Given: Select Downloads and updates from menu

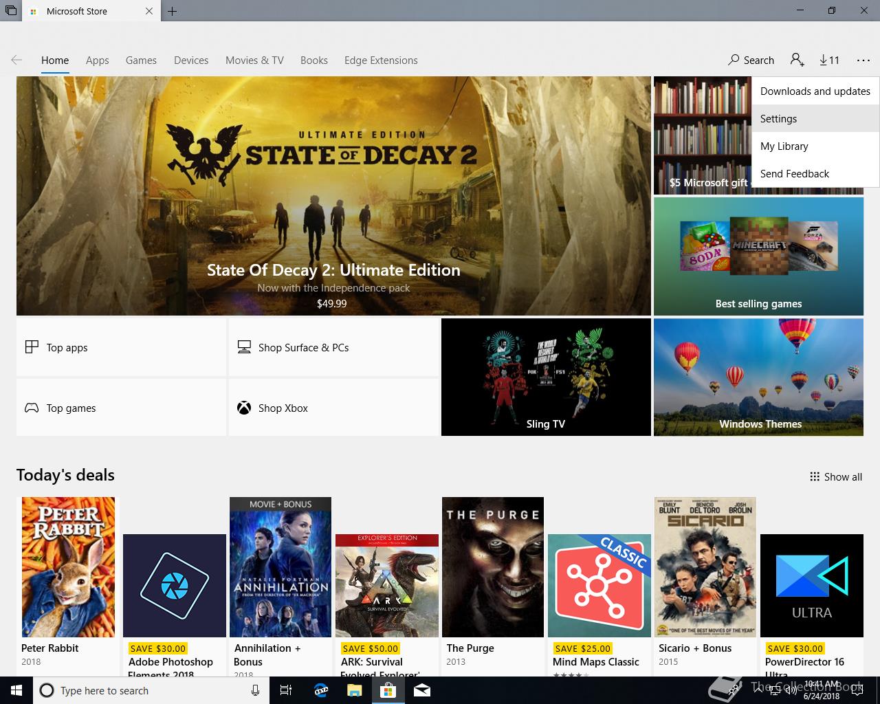Looking at the screenshot, I should pos(815,91).
